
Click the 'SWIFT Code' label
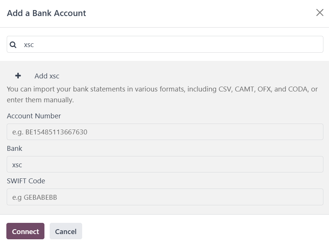tap(26, 181)
